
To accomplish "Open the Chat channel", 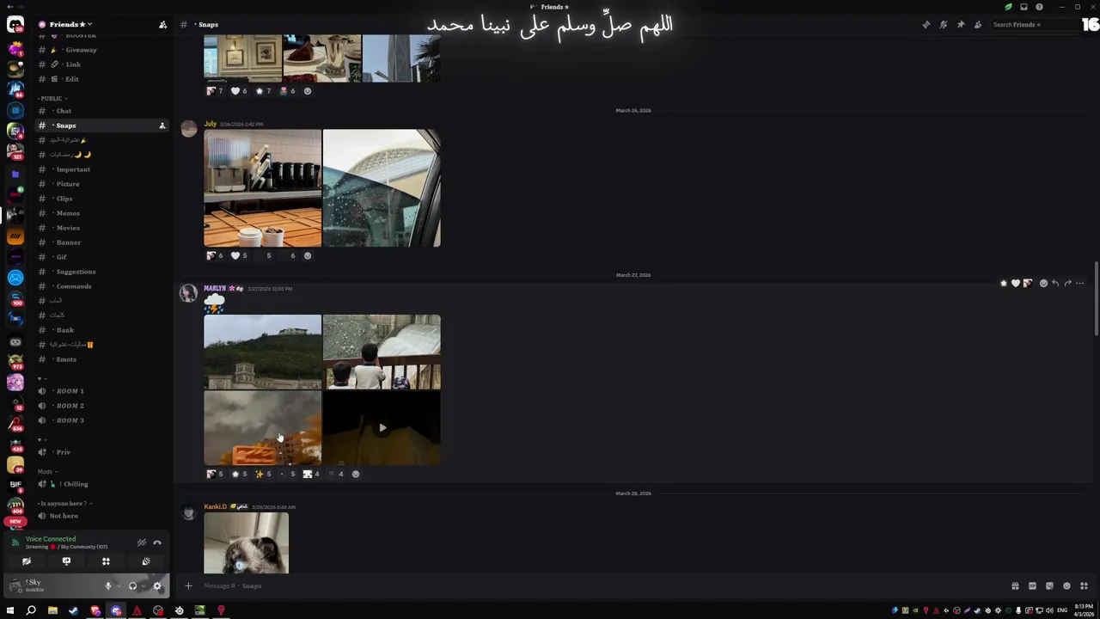I will pos(101,111).
